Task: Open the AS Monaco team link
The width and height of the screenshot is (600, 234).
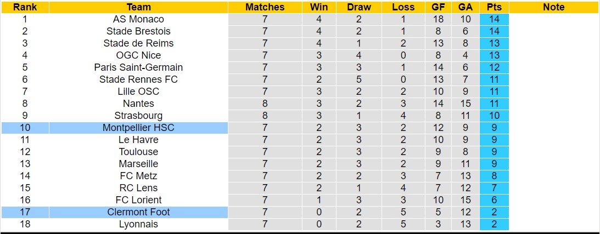Action: (x=138, y=19)
